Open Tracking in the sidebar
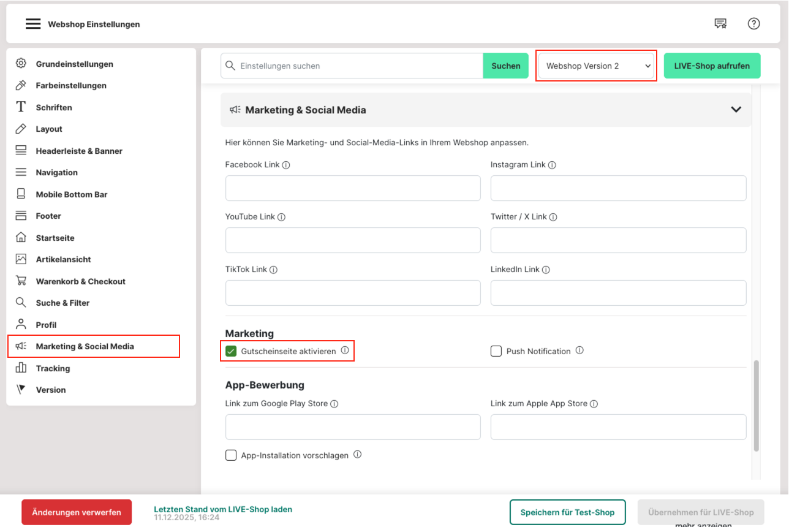The height and width of the screenshot is (527, 789). (53, 368)
